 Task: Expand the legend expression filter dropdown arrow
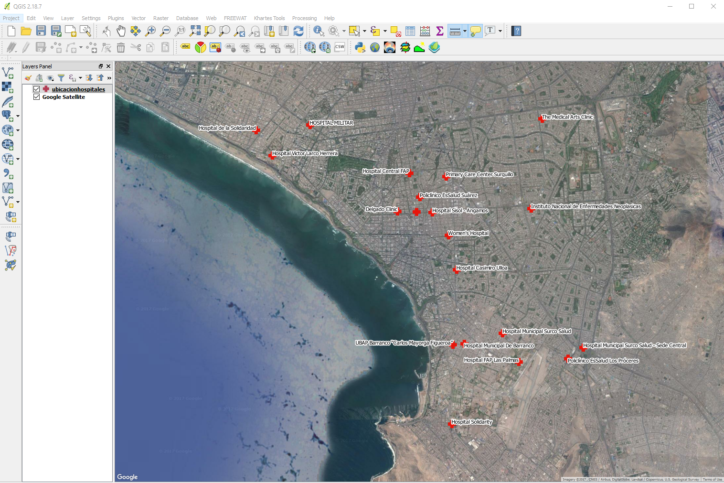(80, 78)
